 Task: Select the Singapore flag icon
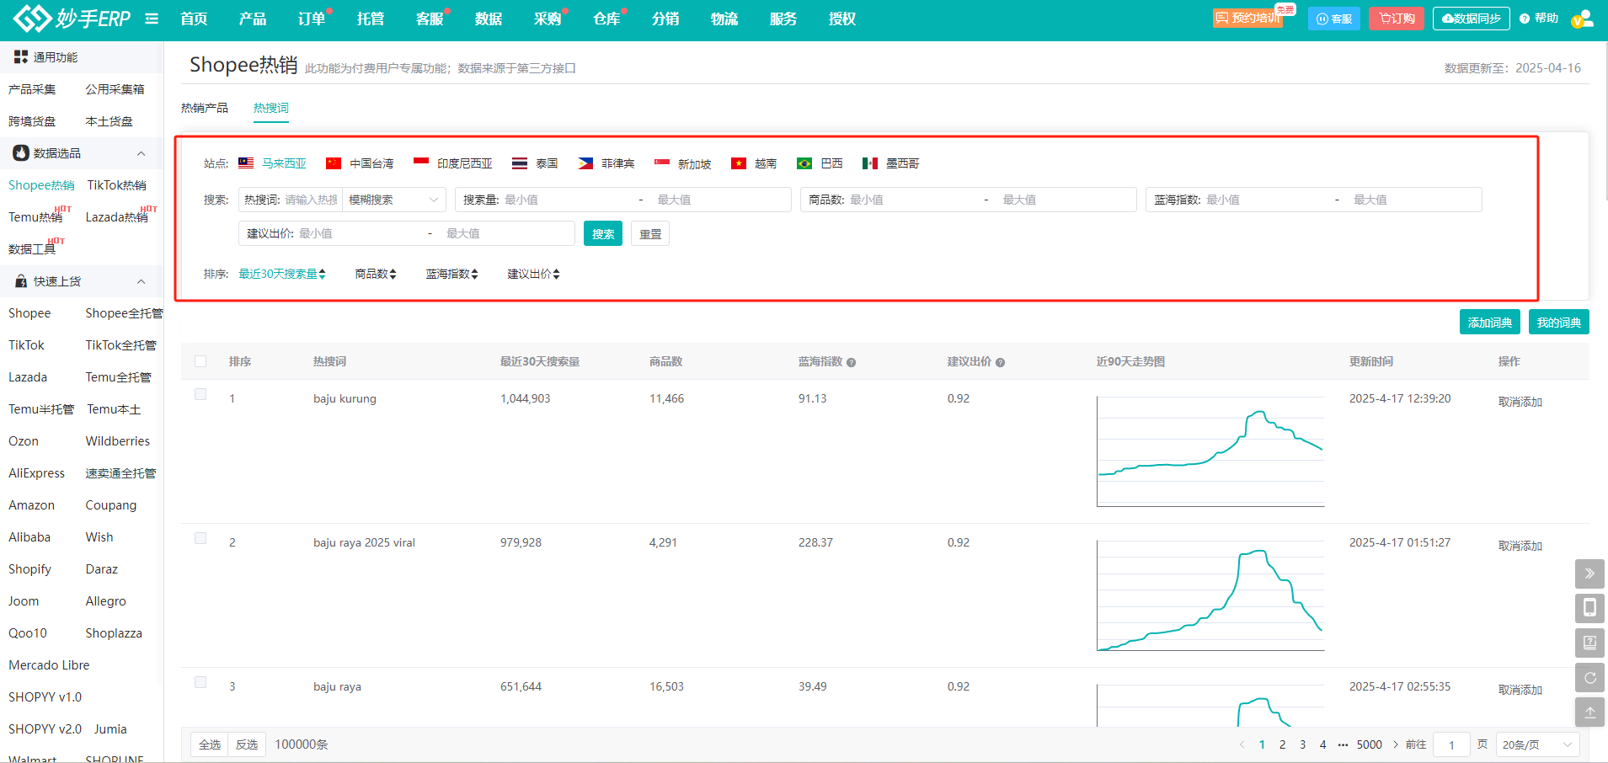coord(662,163)
